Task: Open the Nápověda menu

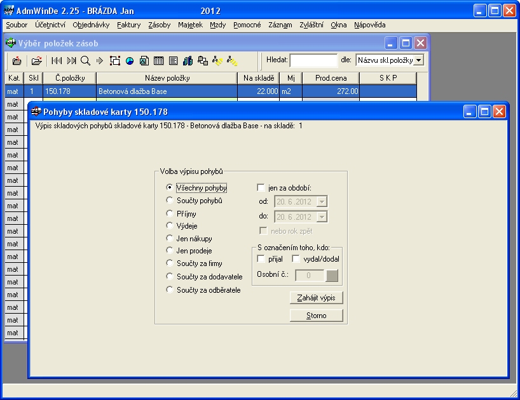Action: [369, 25]
